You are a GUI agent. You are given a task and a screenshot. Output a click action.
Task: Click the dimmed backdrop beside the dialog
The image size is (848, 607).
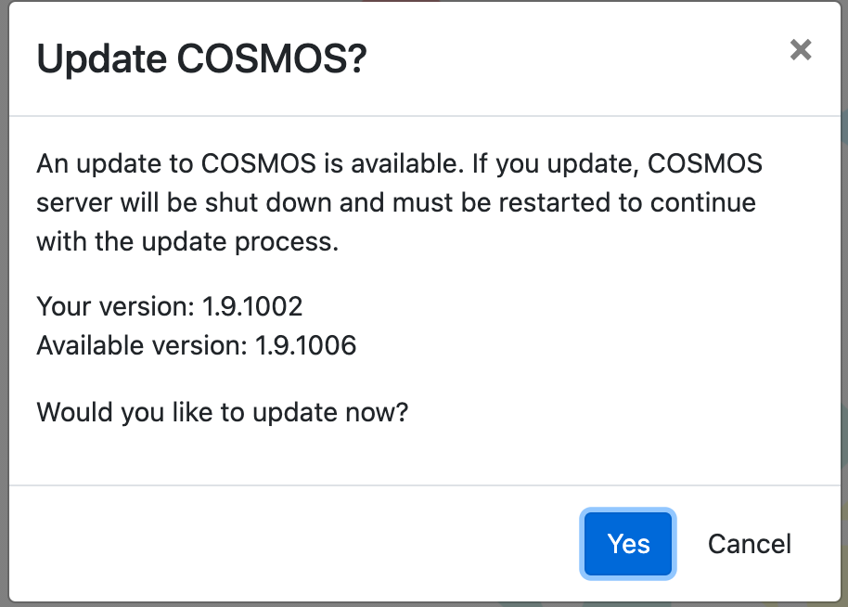(4, 303)
